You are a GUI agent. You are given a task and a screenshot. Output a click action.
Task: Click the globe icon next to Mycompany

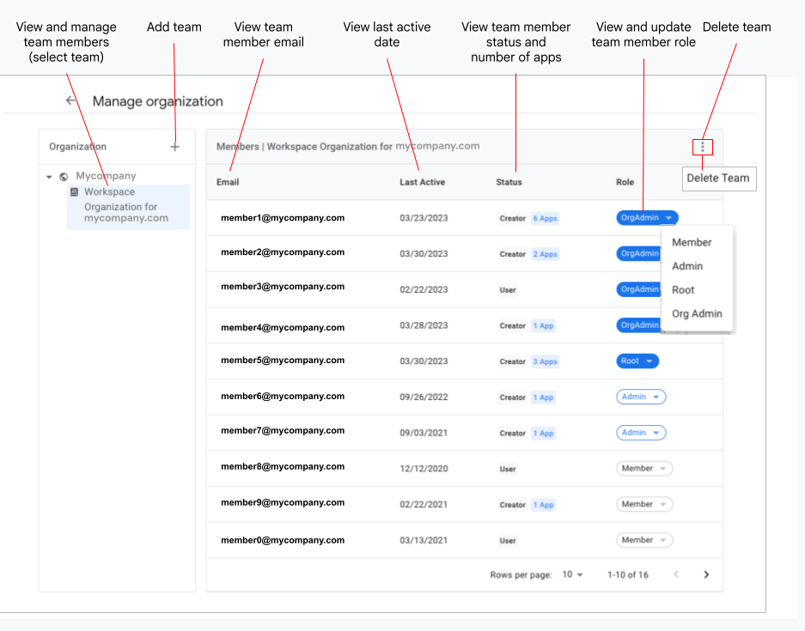pyautogui.click(x=64, y=177)
